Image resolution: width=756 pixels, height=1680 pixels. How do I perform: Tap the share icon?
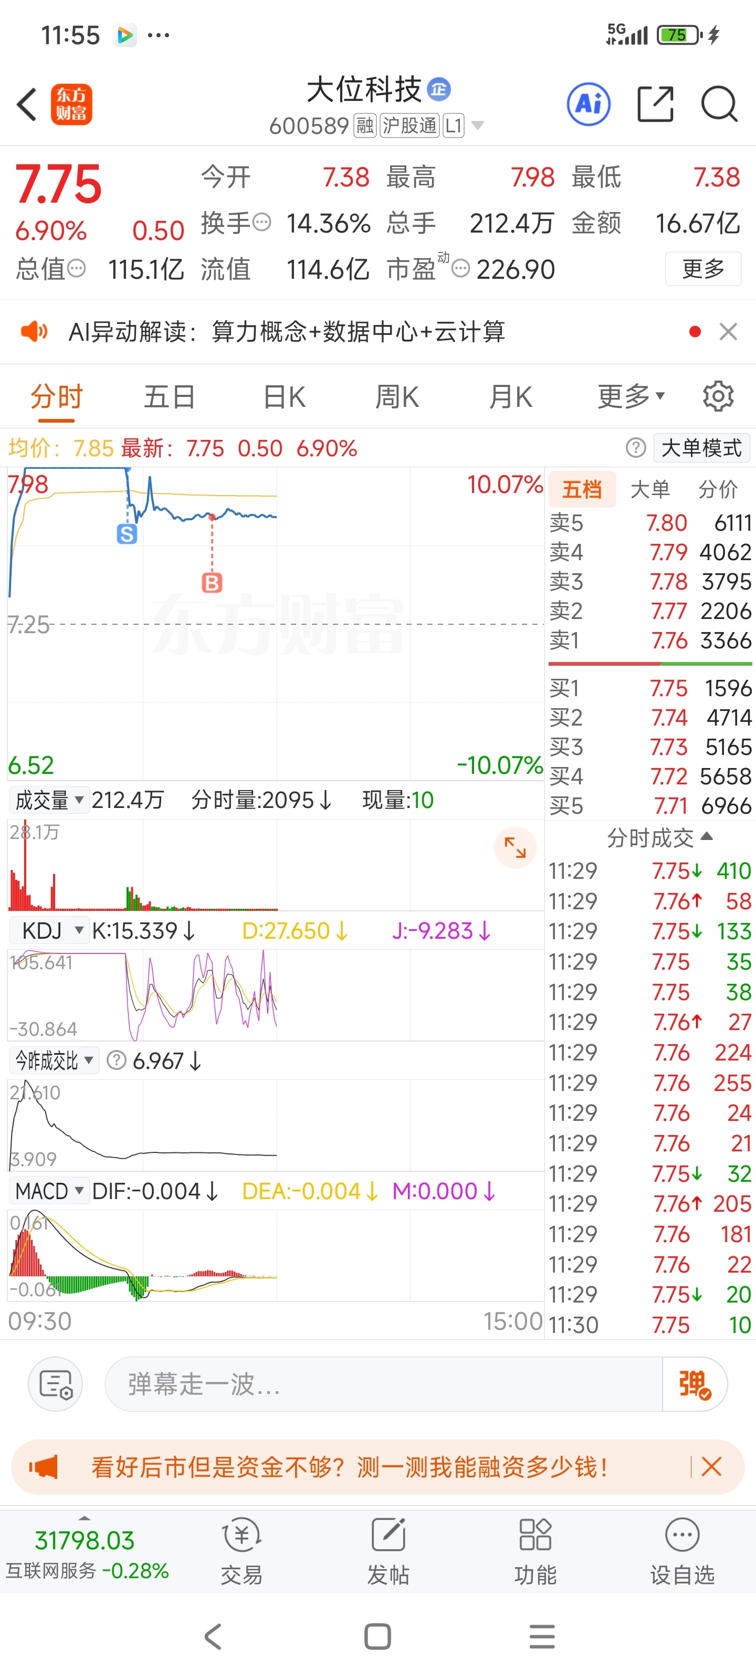pyautogui.click(x=655, y=104)
